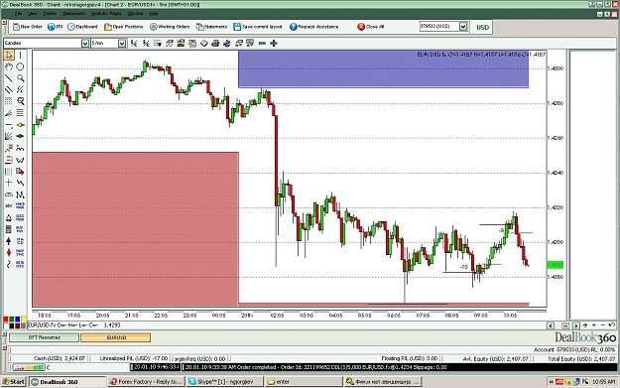The height and width of the screenshot is (388, 620).
Task: Open the Help menu
Action: point(154,14)
